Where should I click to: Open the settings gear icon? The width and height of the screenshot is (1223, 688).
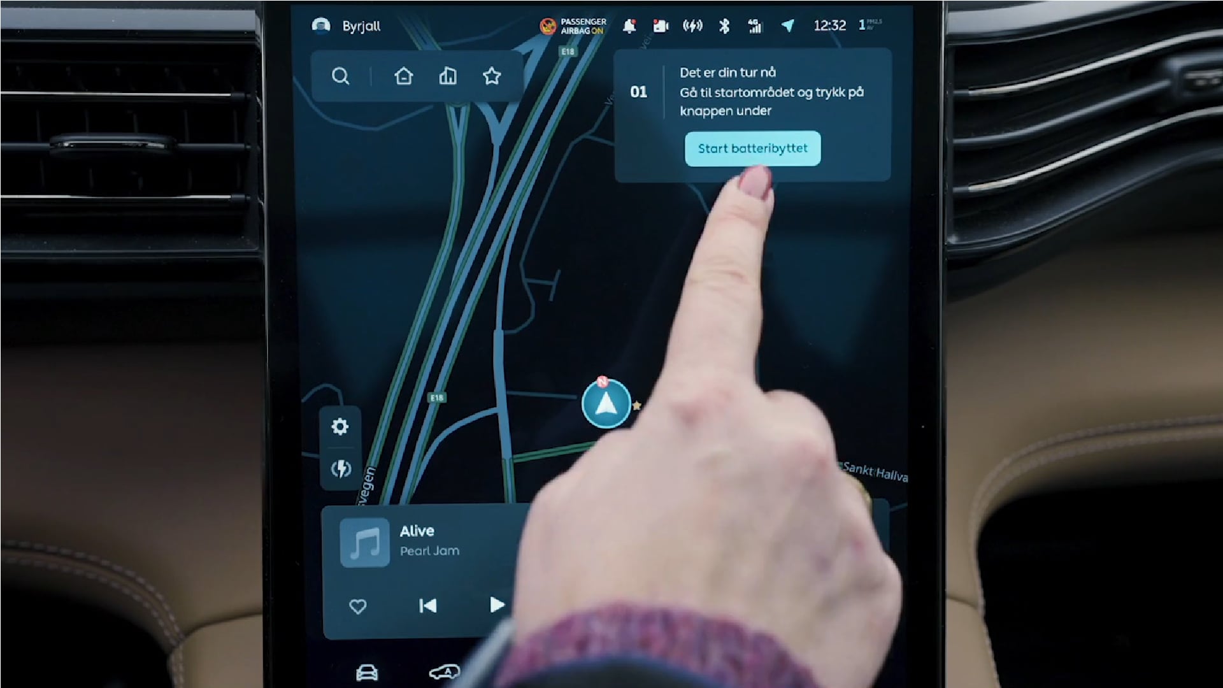click(340, 427)
